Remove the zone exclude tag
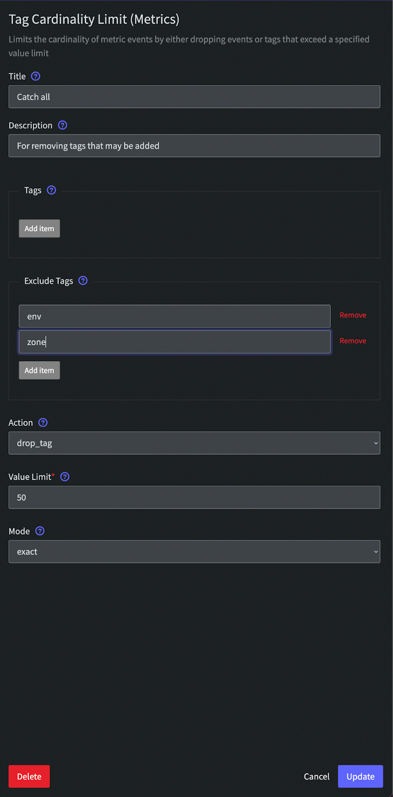The image size is (393, 797). click(x=353, y=341)
